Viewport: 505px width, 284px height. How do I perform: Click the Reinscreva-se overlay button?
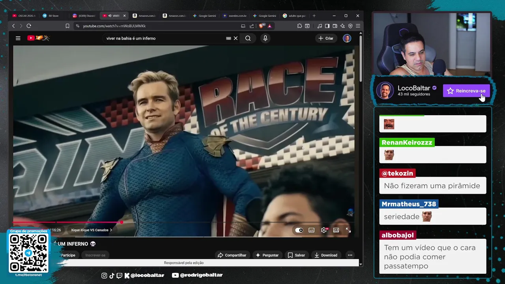(466, 91)
